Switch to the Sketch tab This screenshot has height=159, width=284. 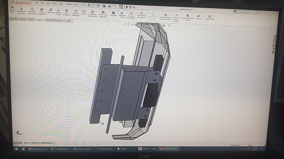31,19
